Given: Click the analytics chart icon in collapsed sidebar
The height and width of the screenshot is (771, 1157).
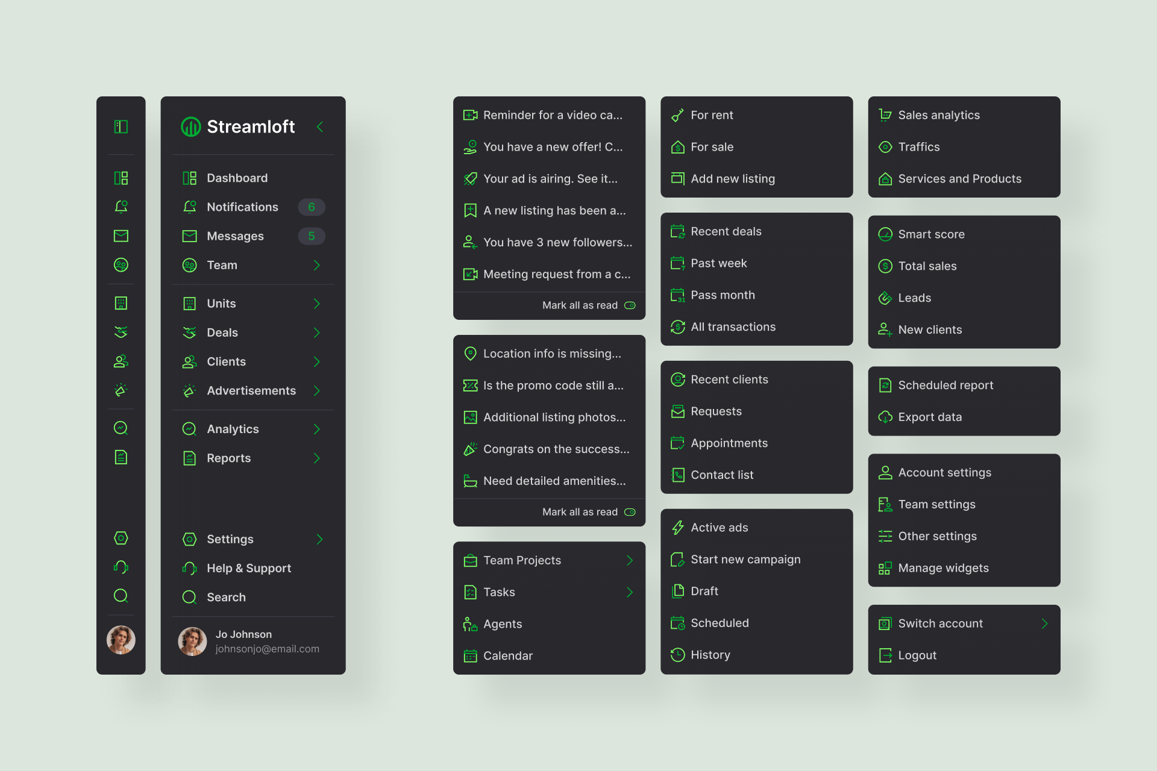Looking at the screenshot, I should tap(121, 428).
